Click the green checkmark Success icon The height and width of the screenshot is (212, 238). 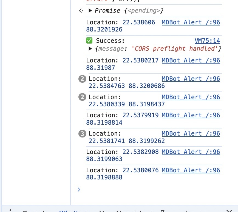click(89, 41)
